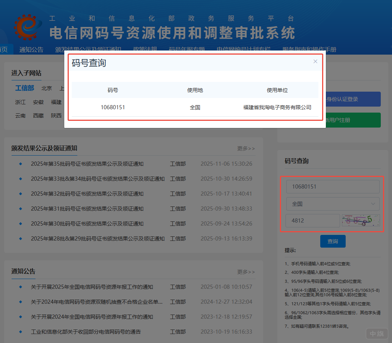Refresh the captcha image

[x=360, y=221]
